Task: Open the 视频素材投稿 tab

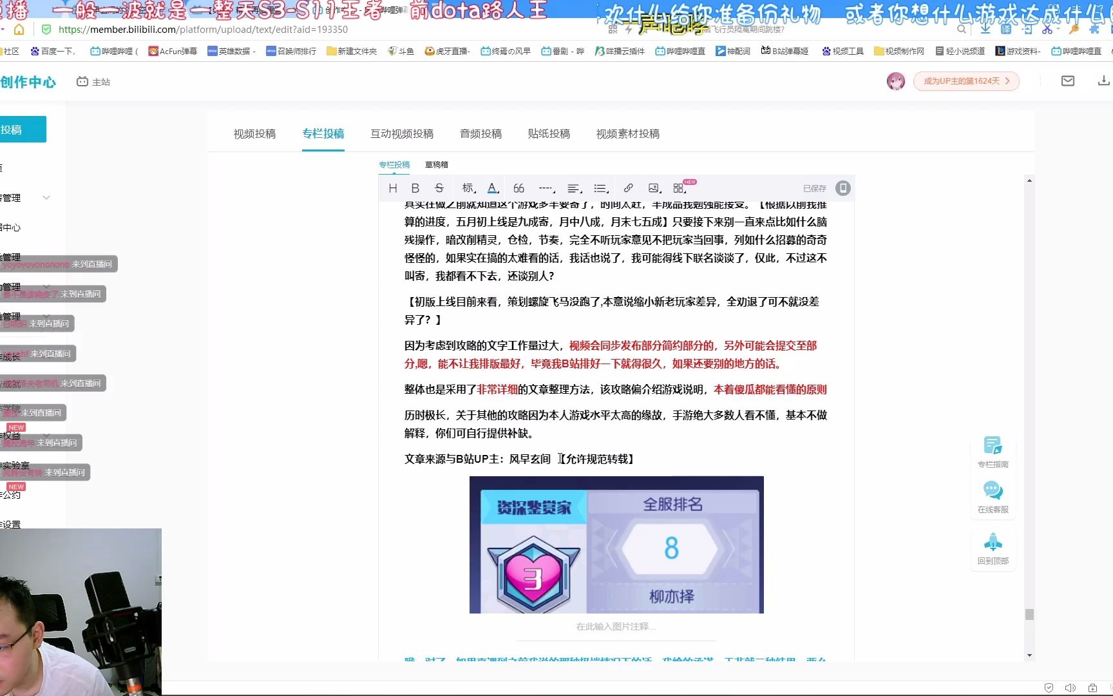Action: [628, 133]
